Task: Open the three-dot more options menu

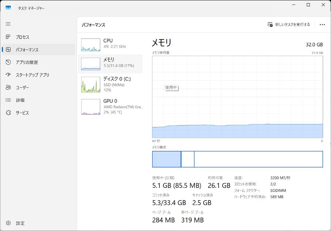Action: (322, 25)
